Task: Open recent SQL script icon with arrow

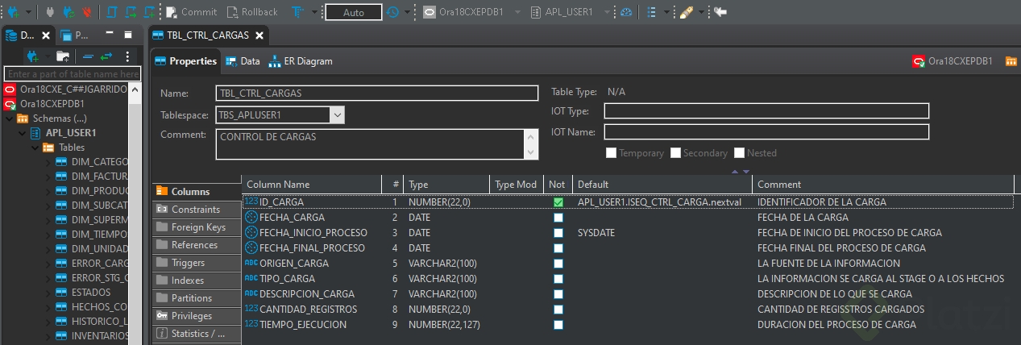Action: (130, 12)
